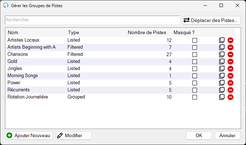This screenshot has height=145, width=246.
Task: Duplicate the Morning Songs group
Action: click(x=222, y=76)
